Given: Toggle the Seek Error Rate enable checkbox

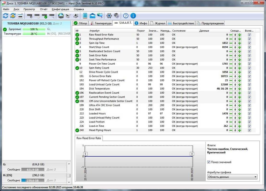Looking at the screenshot, I should (x=249, y=55).
